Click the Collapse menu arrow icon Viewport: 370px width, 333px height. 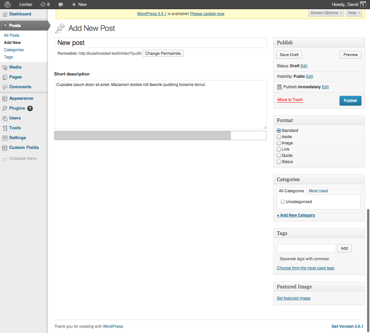[5, 158]
